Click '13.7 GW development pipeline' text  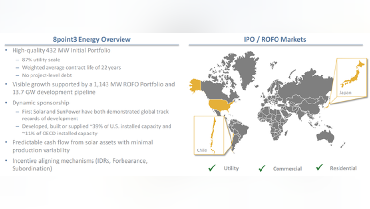pyautogui.click(x=54, y=92)
